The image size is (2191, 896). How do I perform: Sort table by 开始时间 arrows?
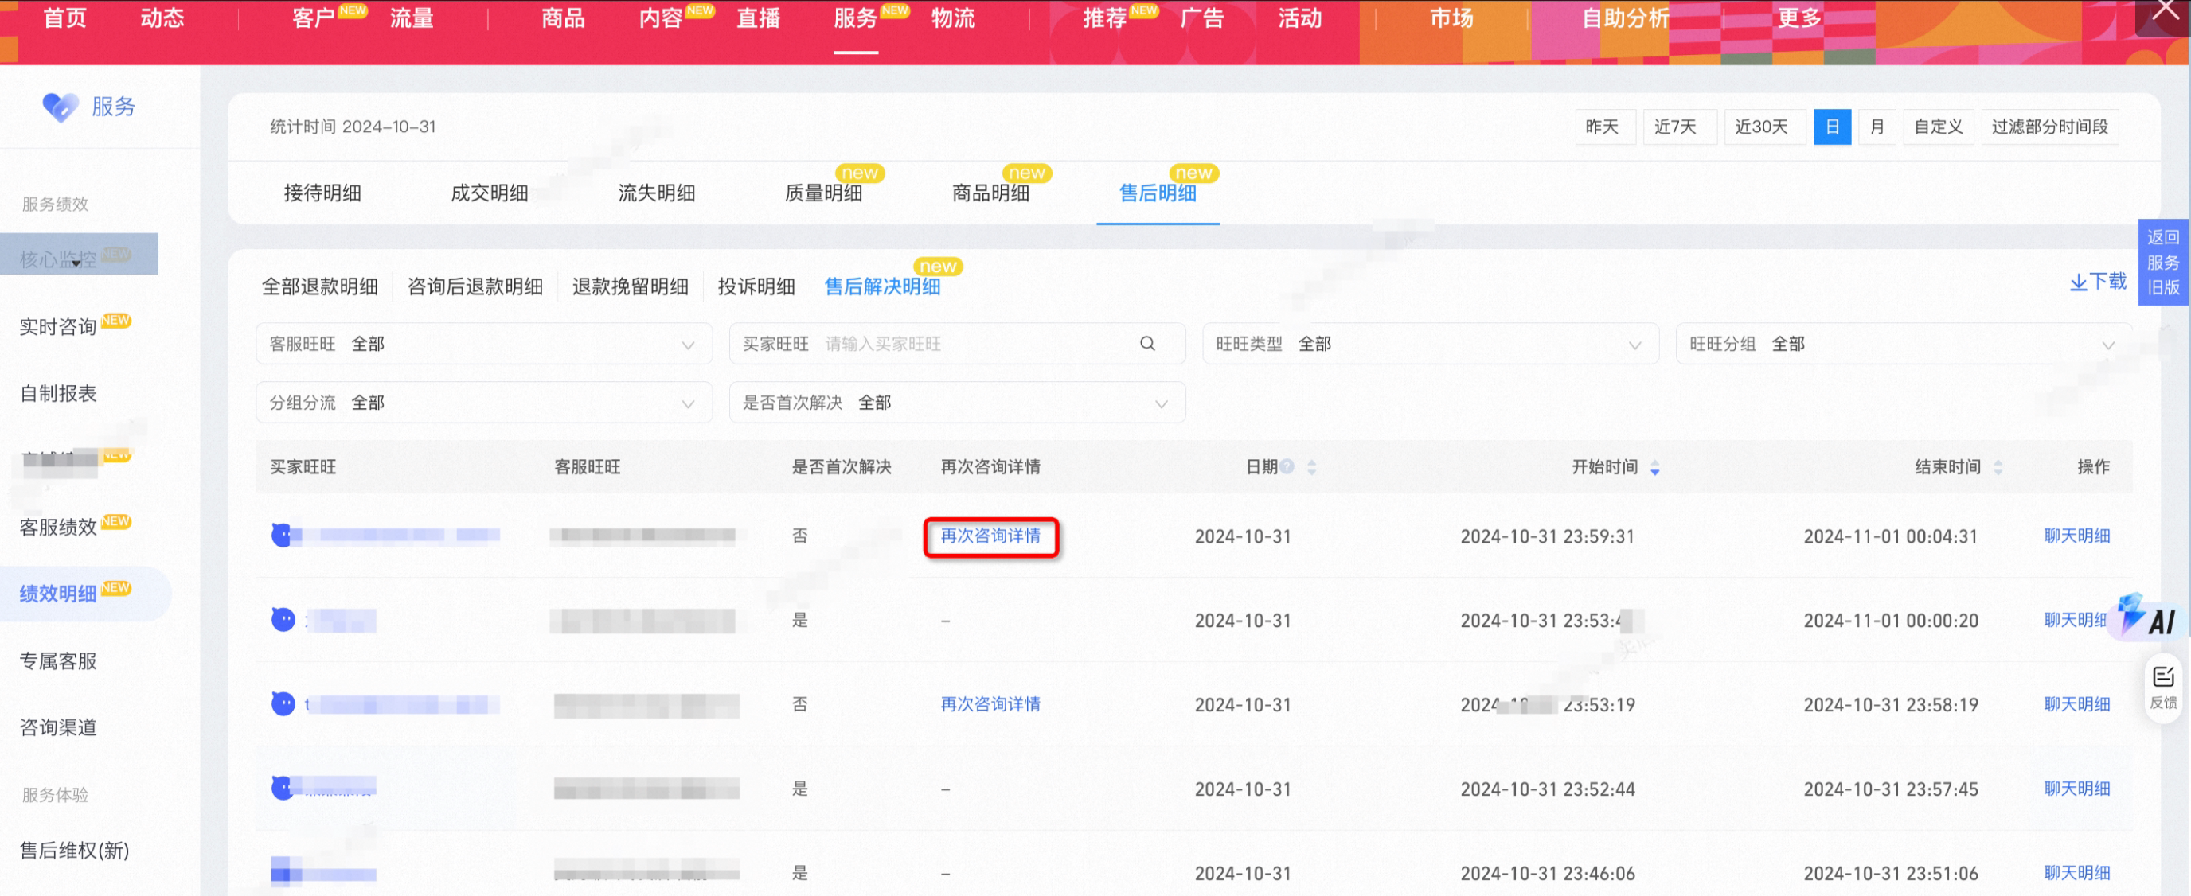click(1654, 468)
